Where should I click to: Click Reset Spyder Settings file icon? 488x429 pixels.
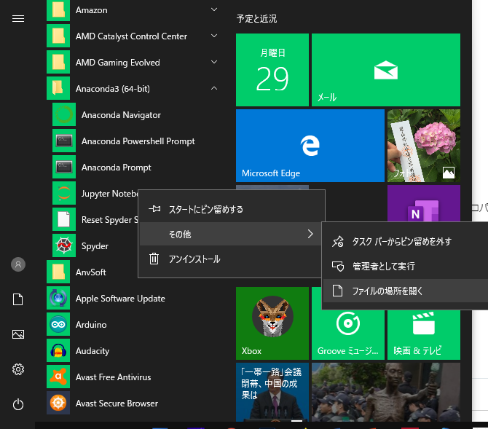click(x=64, y=219)
